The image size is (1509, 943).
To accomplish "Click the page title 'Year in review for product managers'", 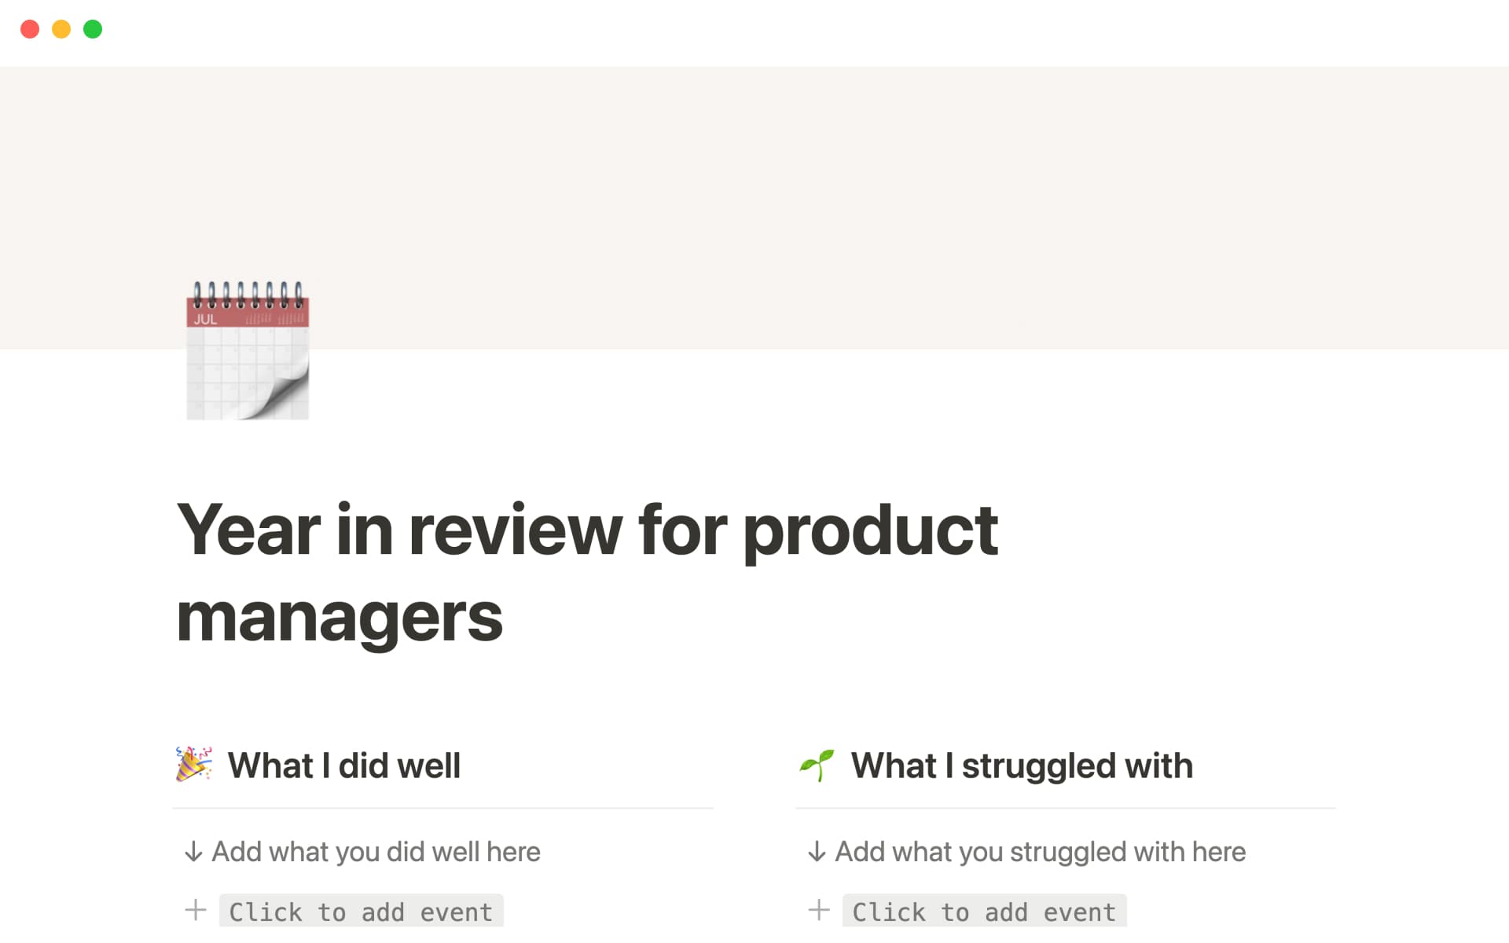I will coord(586,573).
